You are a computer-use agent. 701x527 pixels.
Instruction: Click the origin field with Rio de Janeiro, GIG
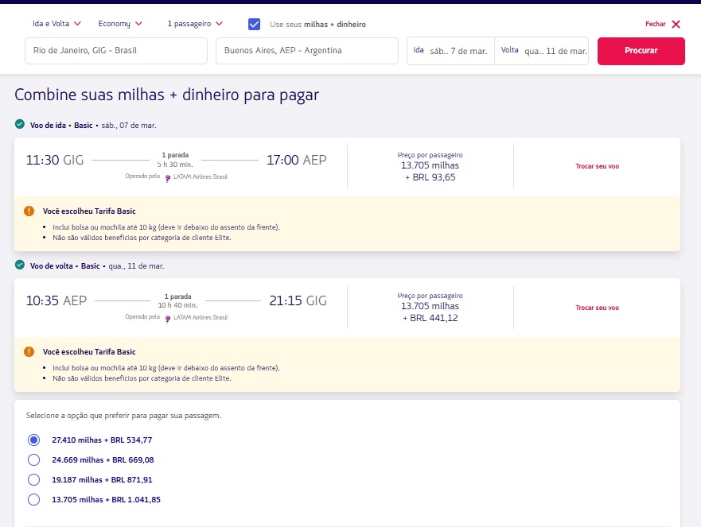[116, 51]
